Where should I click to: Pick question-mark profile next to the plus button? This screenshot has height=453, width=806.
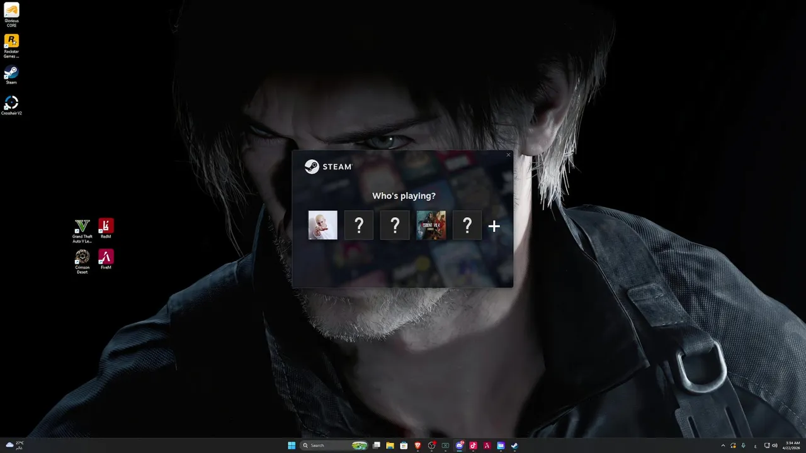click(467, 225)
